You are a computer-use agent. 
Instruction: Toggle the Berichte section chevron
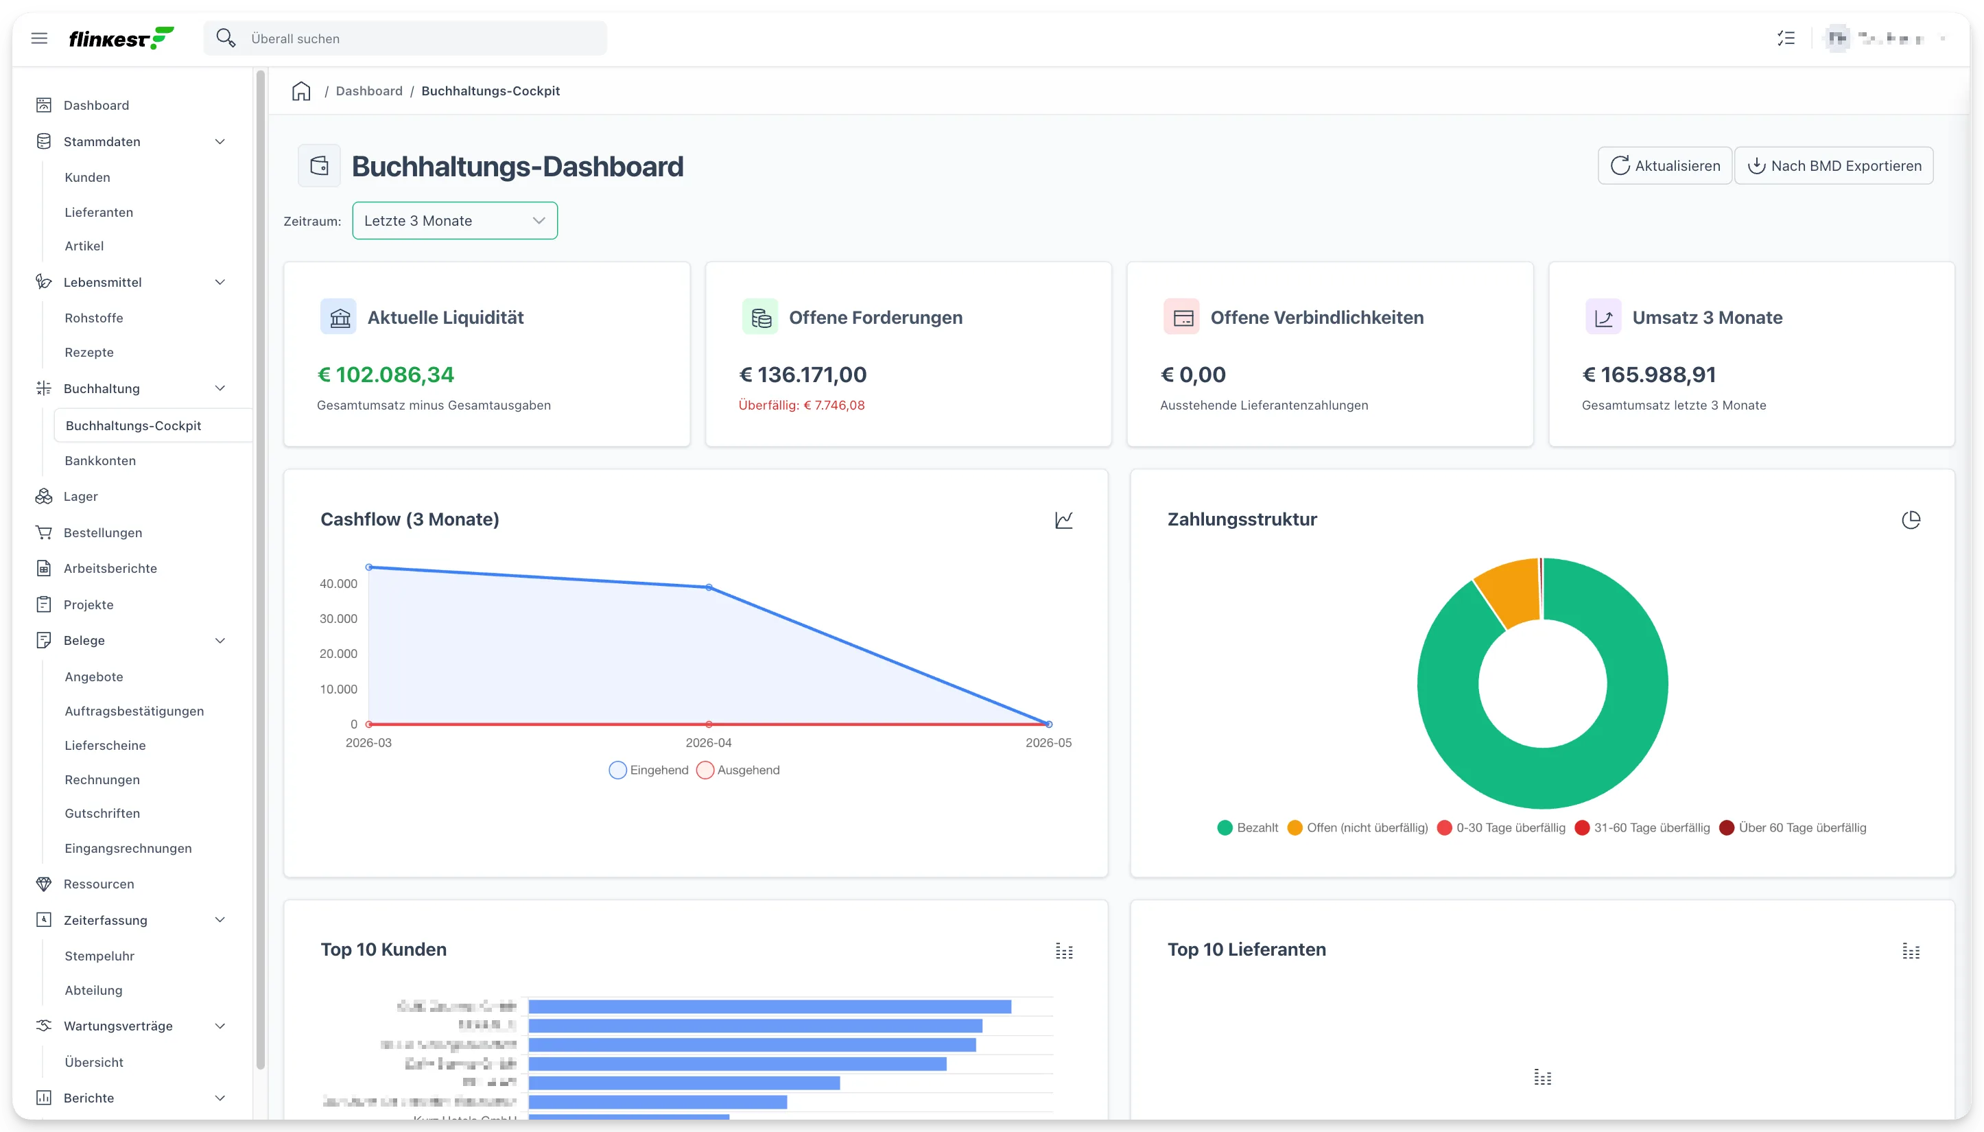point(220,1098)
